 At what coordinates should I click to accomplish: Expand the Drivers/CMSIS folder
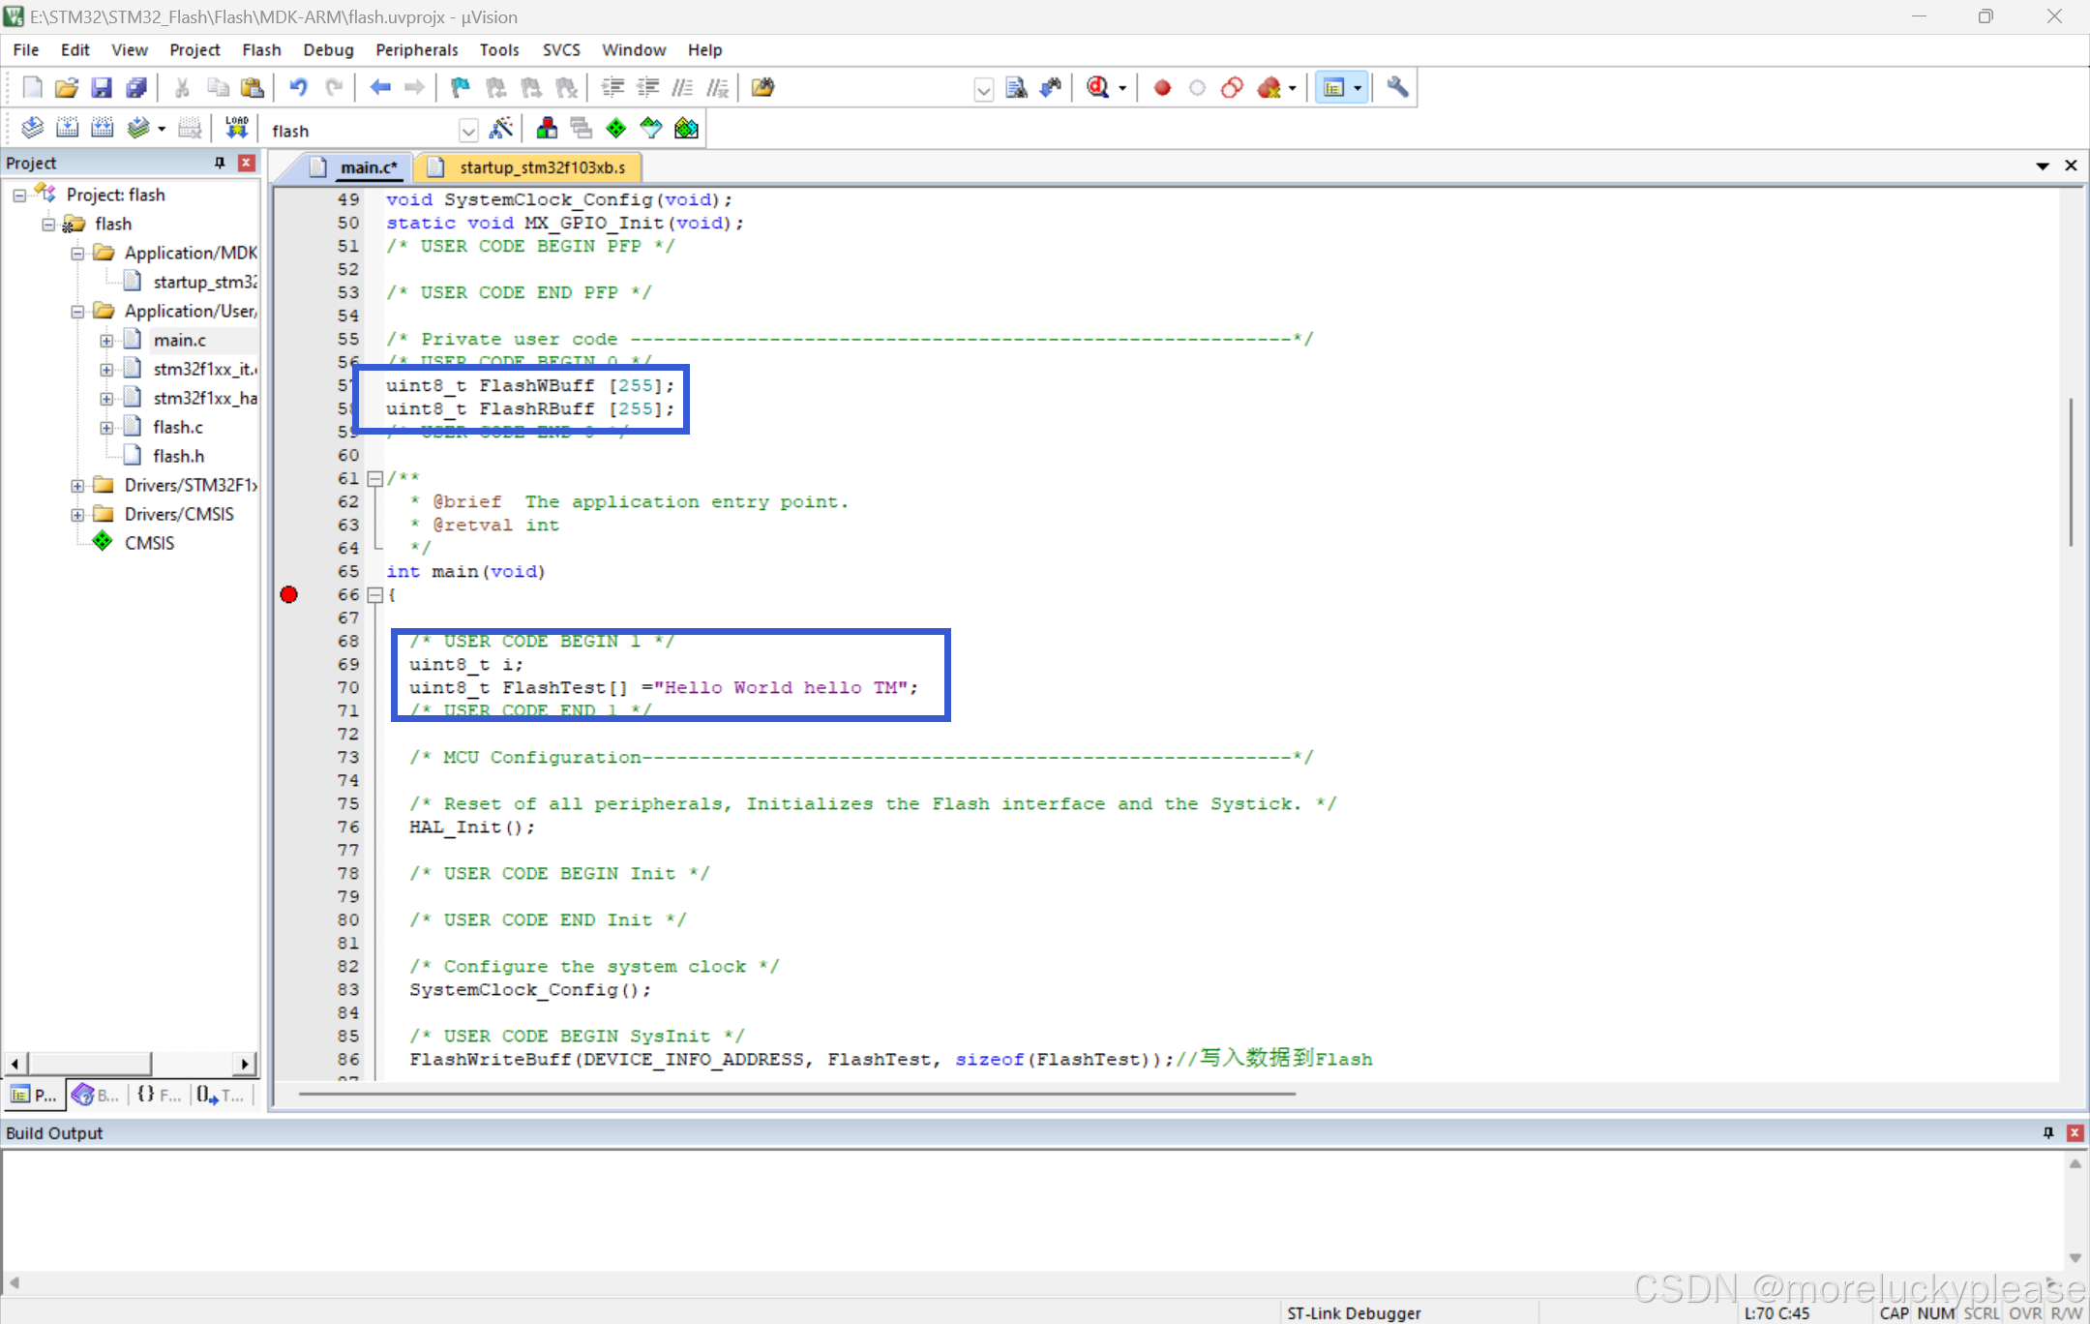pyautogui.click(x=77, y=515)
